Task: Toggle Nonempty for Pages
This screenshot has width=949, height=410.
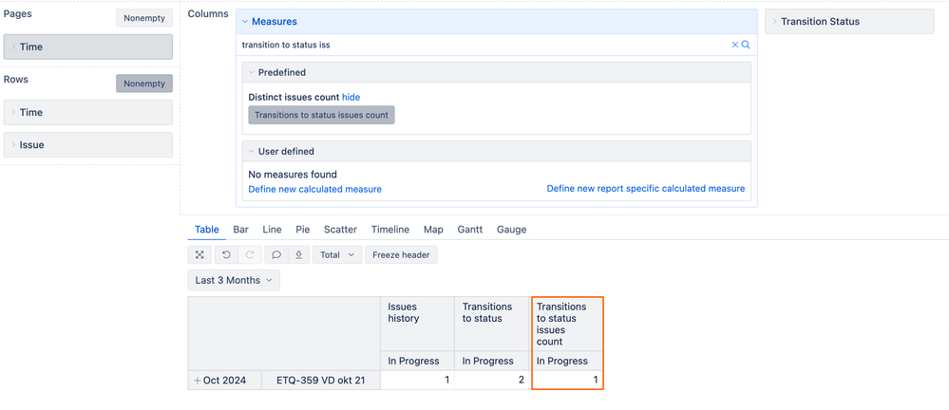Action: pyautogui.click(x=144, y=18)
